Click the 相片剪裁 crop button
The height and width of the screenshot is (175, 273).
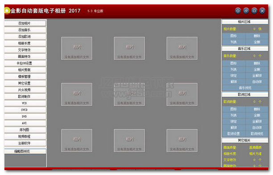click(x=25, y=70)
